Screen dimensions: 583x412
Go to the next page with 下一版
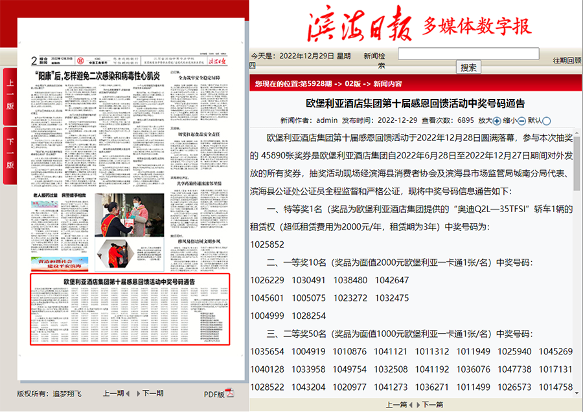coord(10,155)
